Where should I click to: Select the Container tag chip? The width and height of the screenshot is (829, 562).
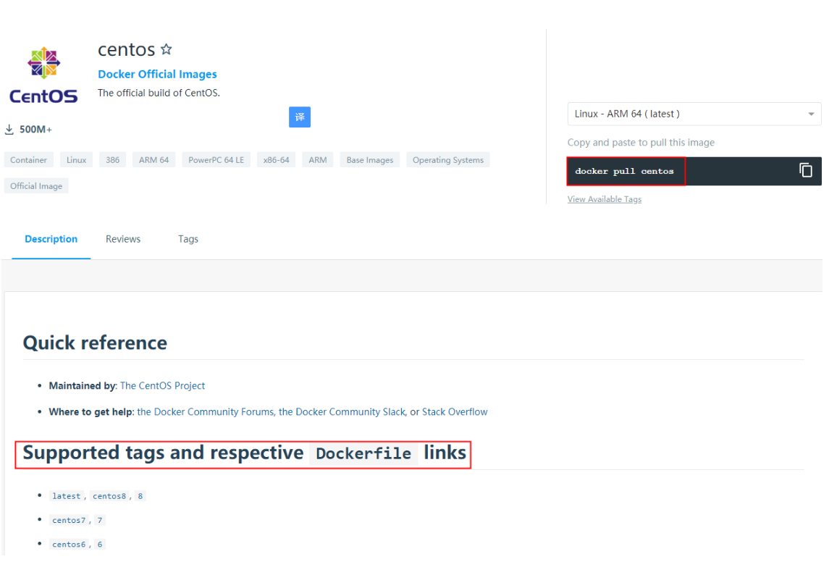pos(28,159)
